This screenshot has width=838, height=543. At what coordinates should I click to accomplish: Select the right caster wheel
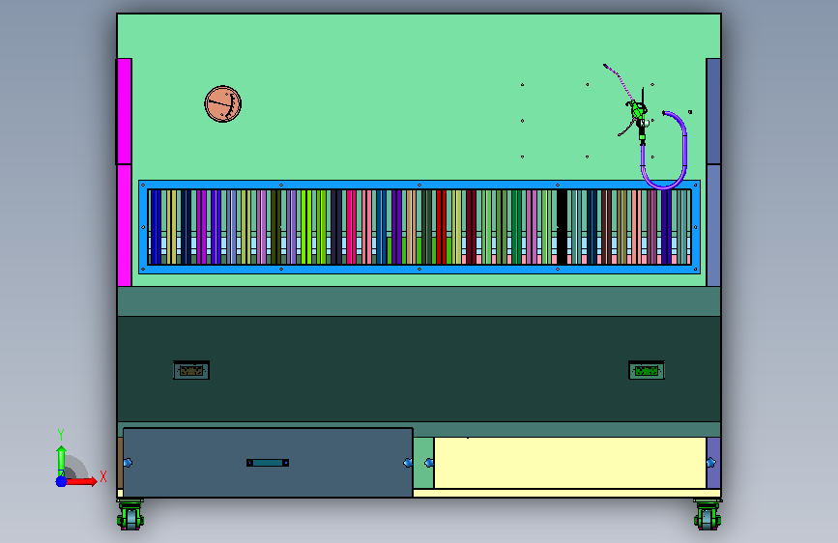[x=708, y=515]
